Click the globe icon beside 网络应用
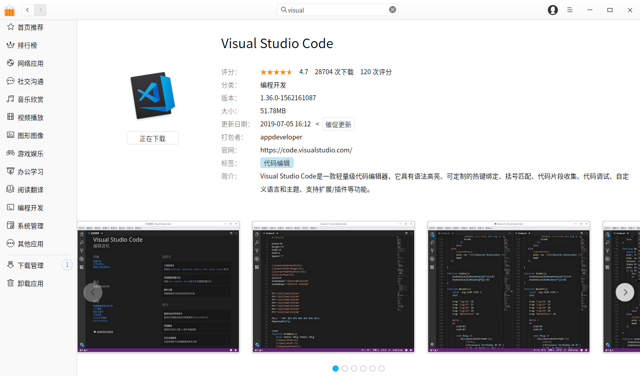Screen dimensions: 640x376 pyautogui.click(x=11, y=63)
